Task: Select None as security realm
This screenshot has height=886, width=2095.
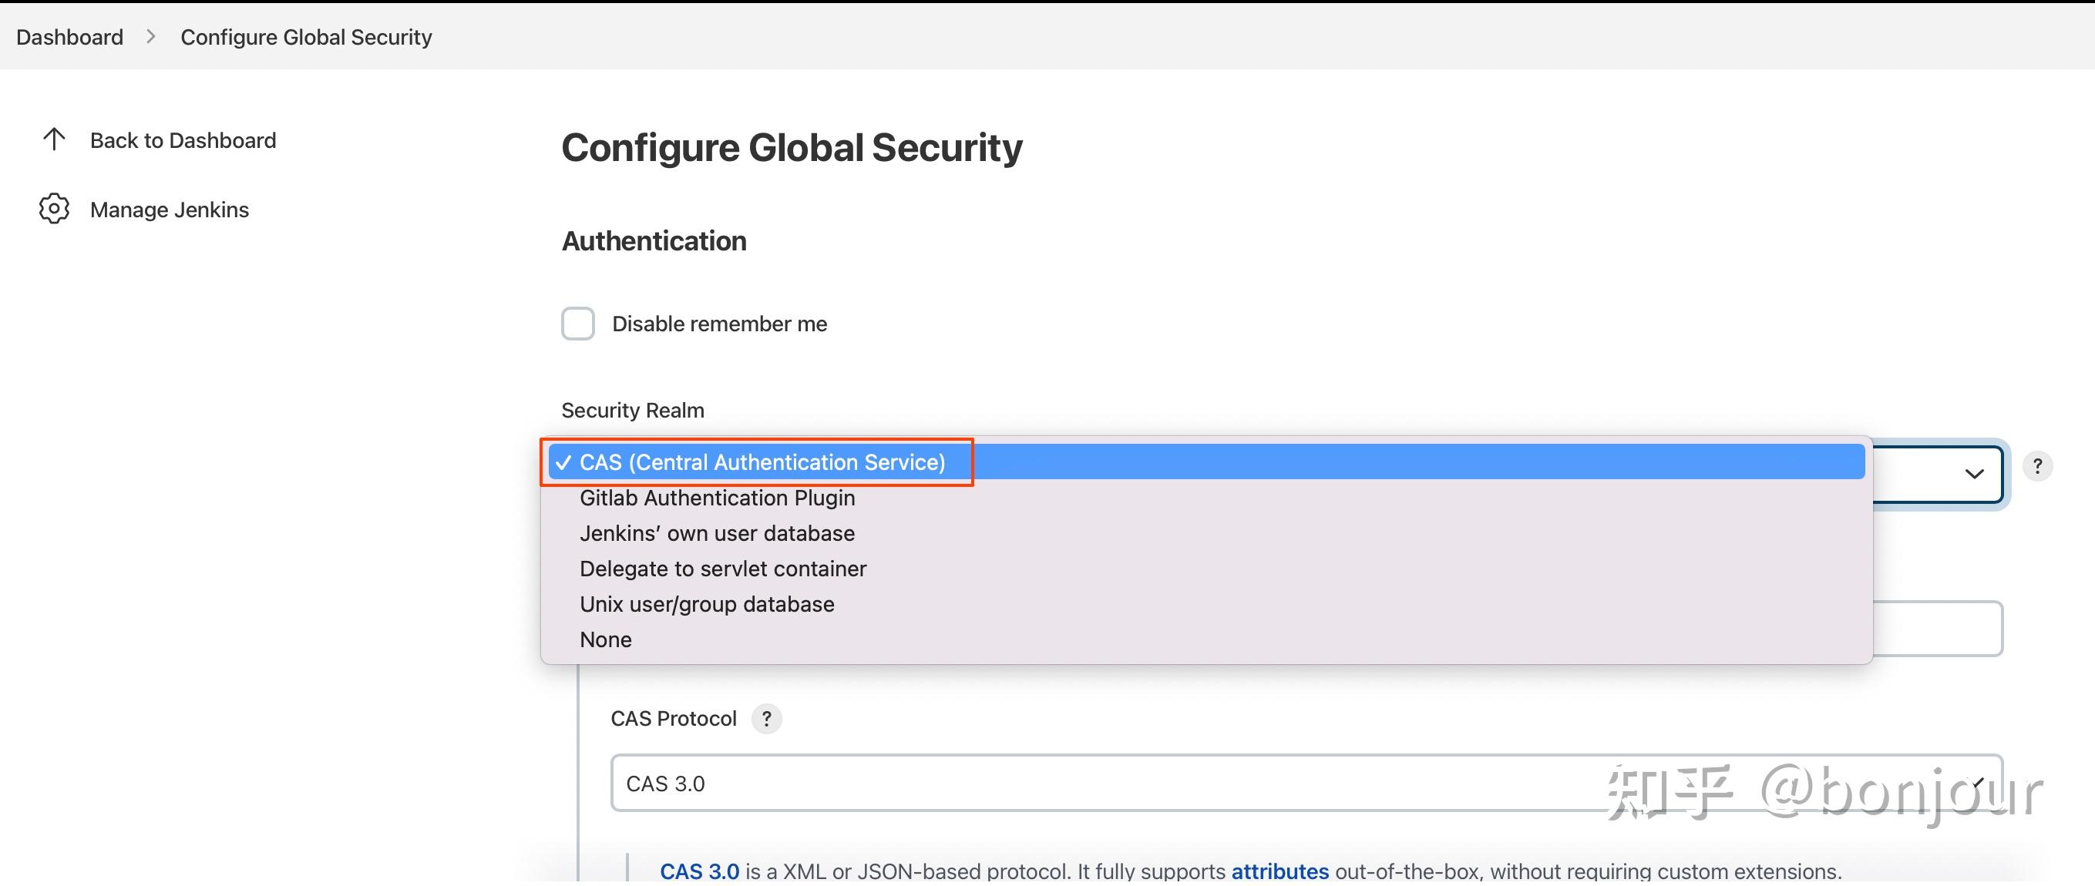Action: 605,639
